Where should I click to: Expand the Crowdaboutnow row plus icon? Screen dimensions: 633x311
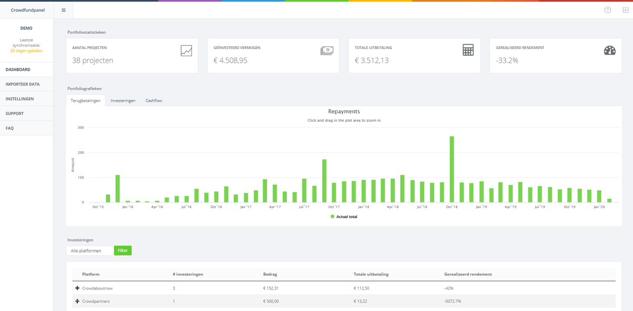(78, 288)
